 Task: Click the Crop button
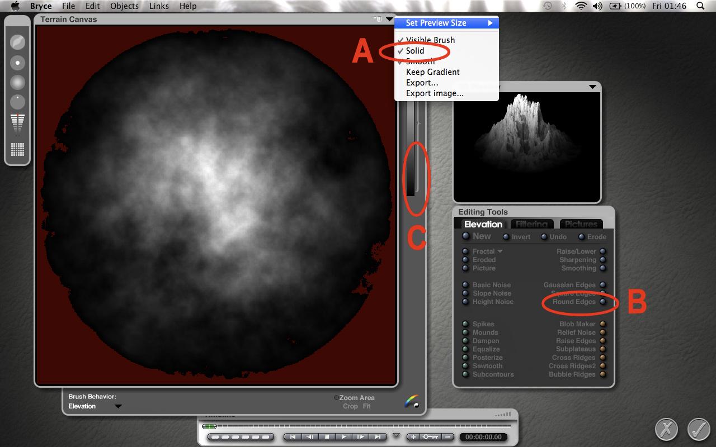tap(350, 406)
